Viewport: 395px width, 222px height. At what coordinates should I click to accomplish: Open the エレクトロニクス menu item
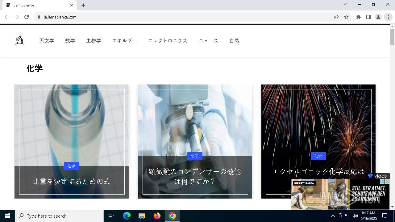pos(168,41)
